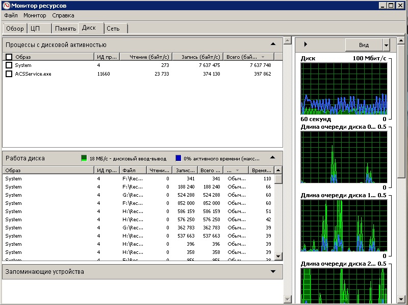
Task: Click green disk I/O legend square
Action: (84, 158)
